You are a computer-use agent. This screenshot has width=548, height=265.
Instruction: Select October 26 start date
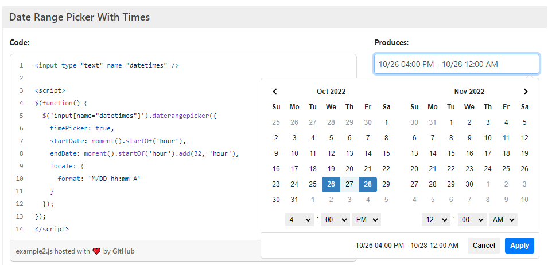331,184
